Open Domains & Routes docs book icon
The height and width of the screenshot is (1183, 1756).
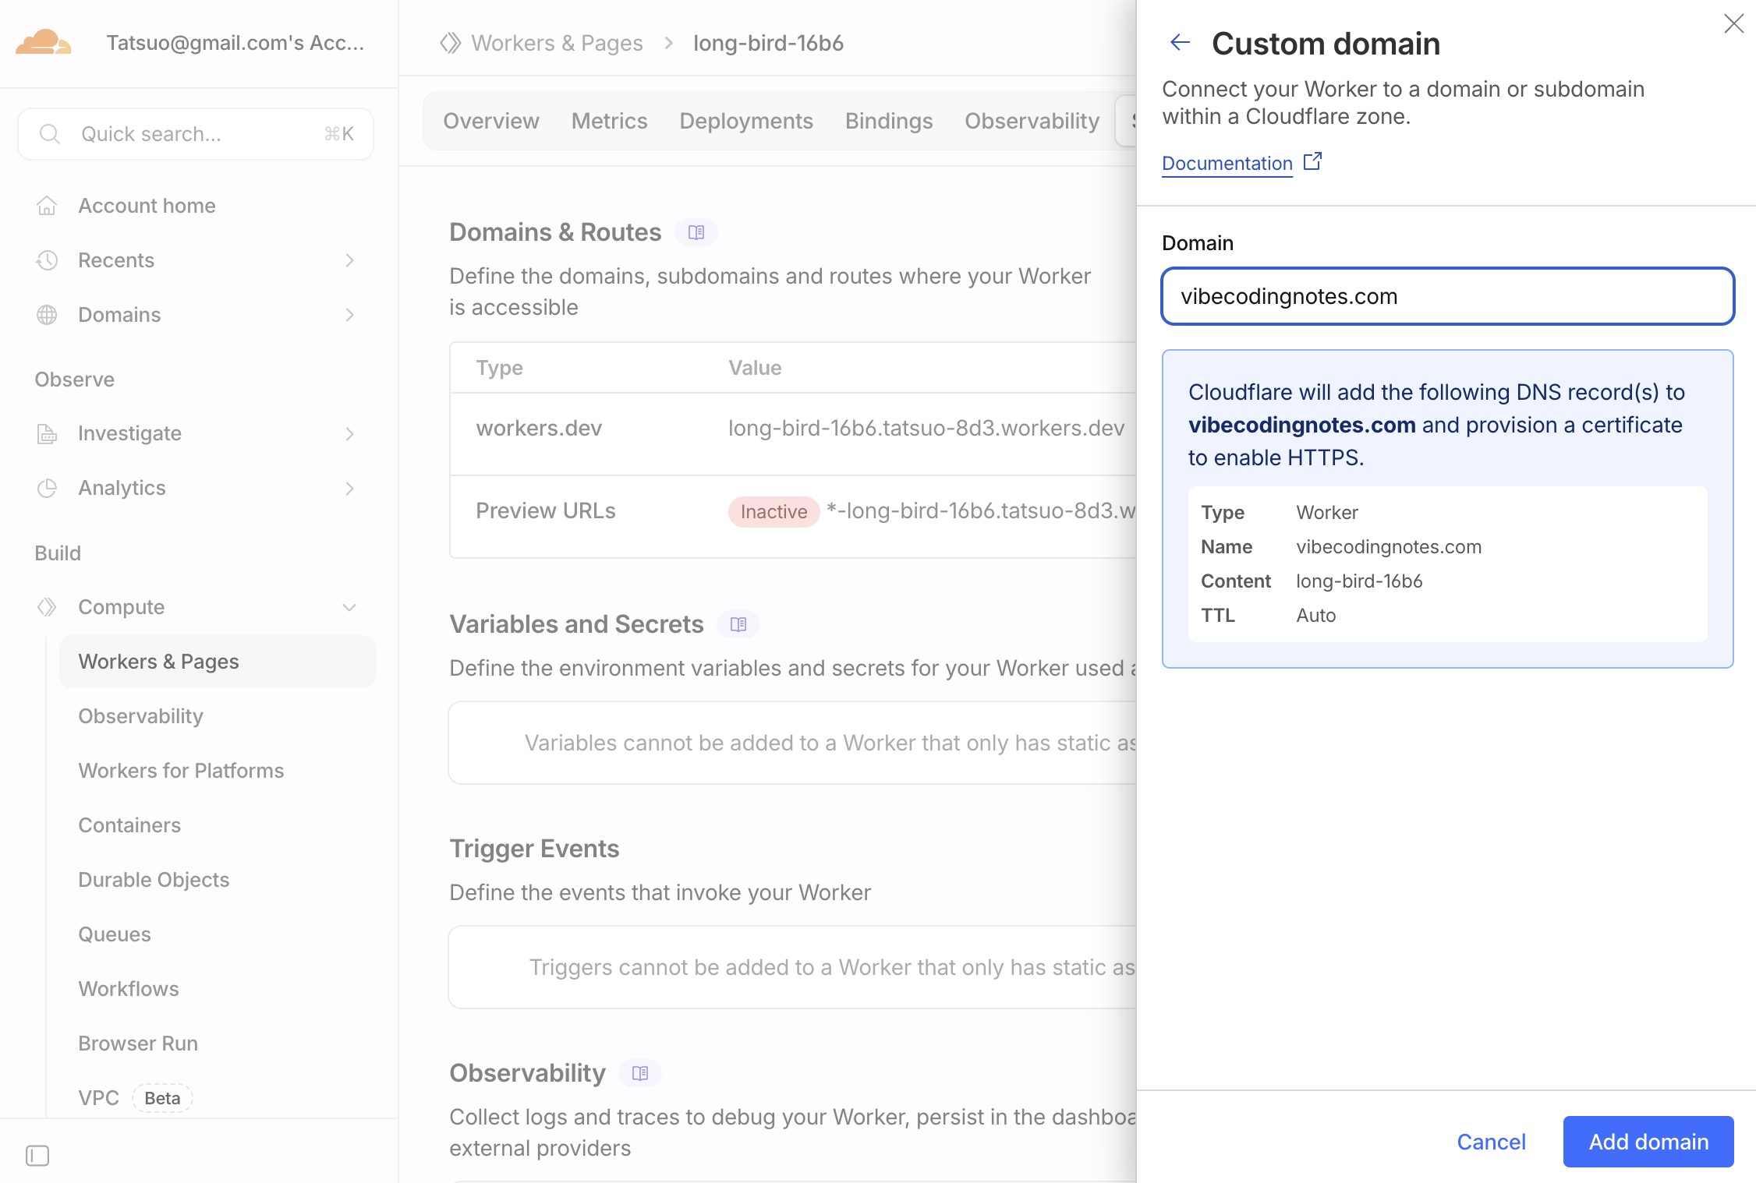click(x=696, y=232)
